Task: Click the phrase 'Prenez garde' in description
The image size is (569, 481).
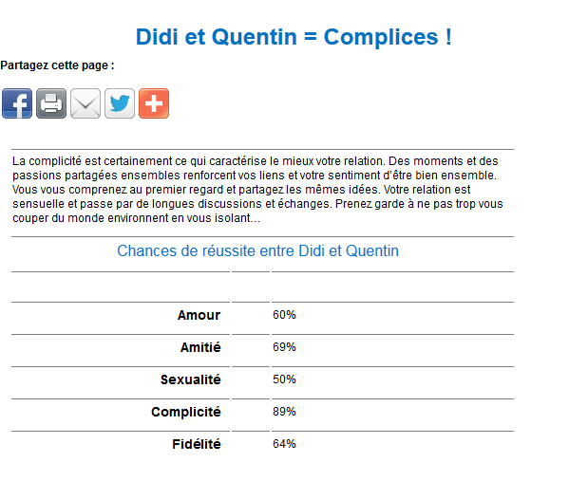Action: point(370,204)
